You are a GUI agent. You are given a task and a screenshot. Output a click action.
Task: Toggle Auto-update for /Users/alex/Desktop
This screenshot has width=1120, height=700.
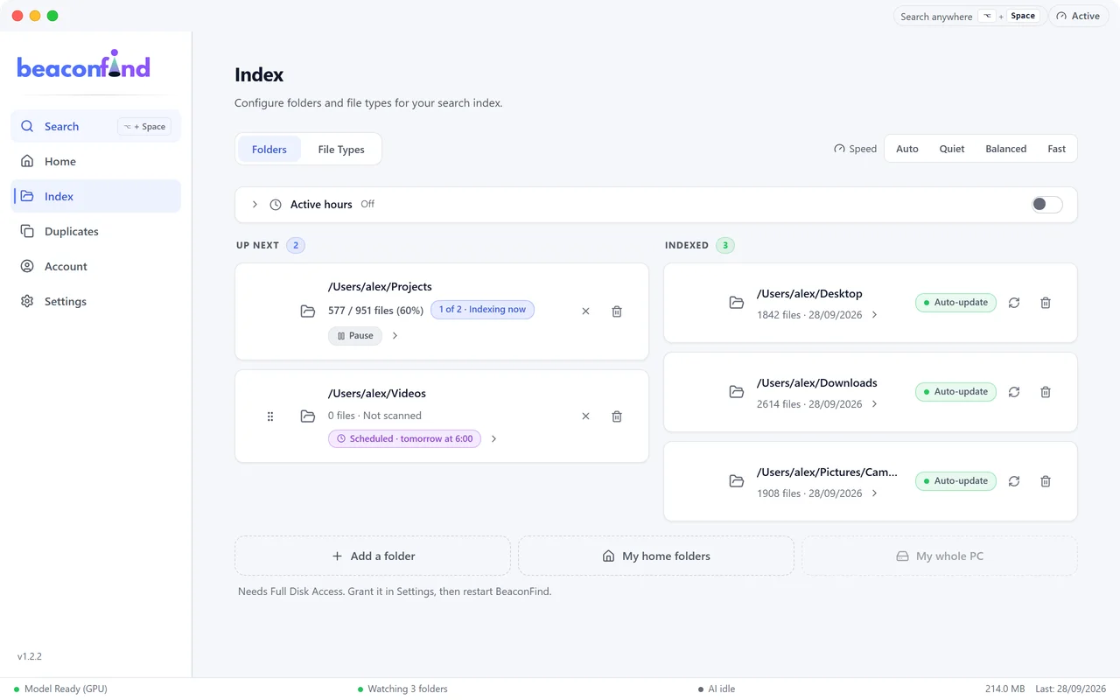click(955, 303)
